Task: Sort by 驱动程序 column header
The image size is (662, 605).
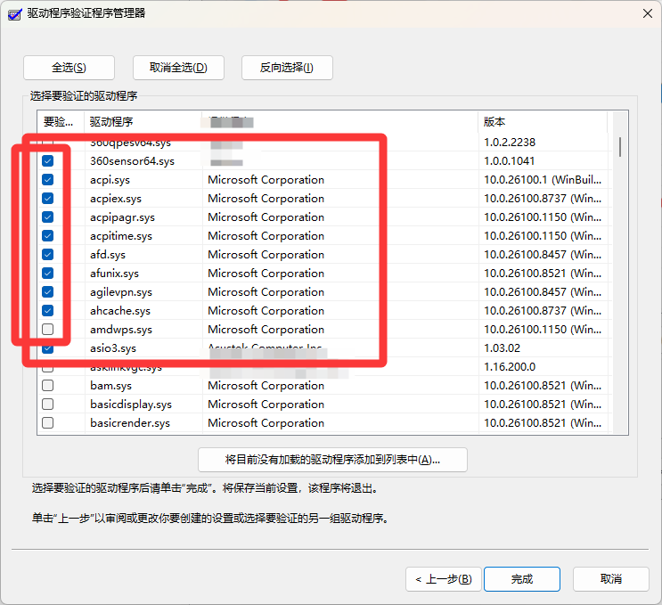Action: (x=143, y=122)
